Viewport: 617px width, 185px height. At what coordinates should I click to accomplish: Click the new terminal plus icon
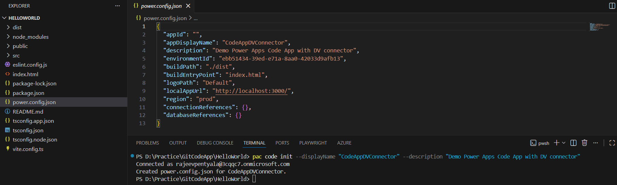tap(556, 143)
